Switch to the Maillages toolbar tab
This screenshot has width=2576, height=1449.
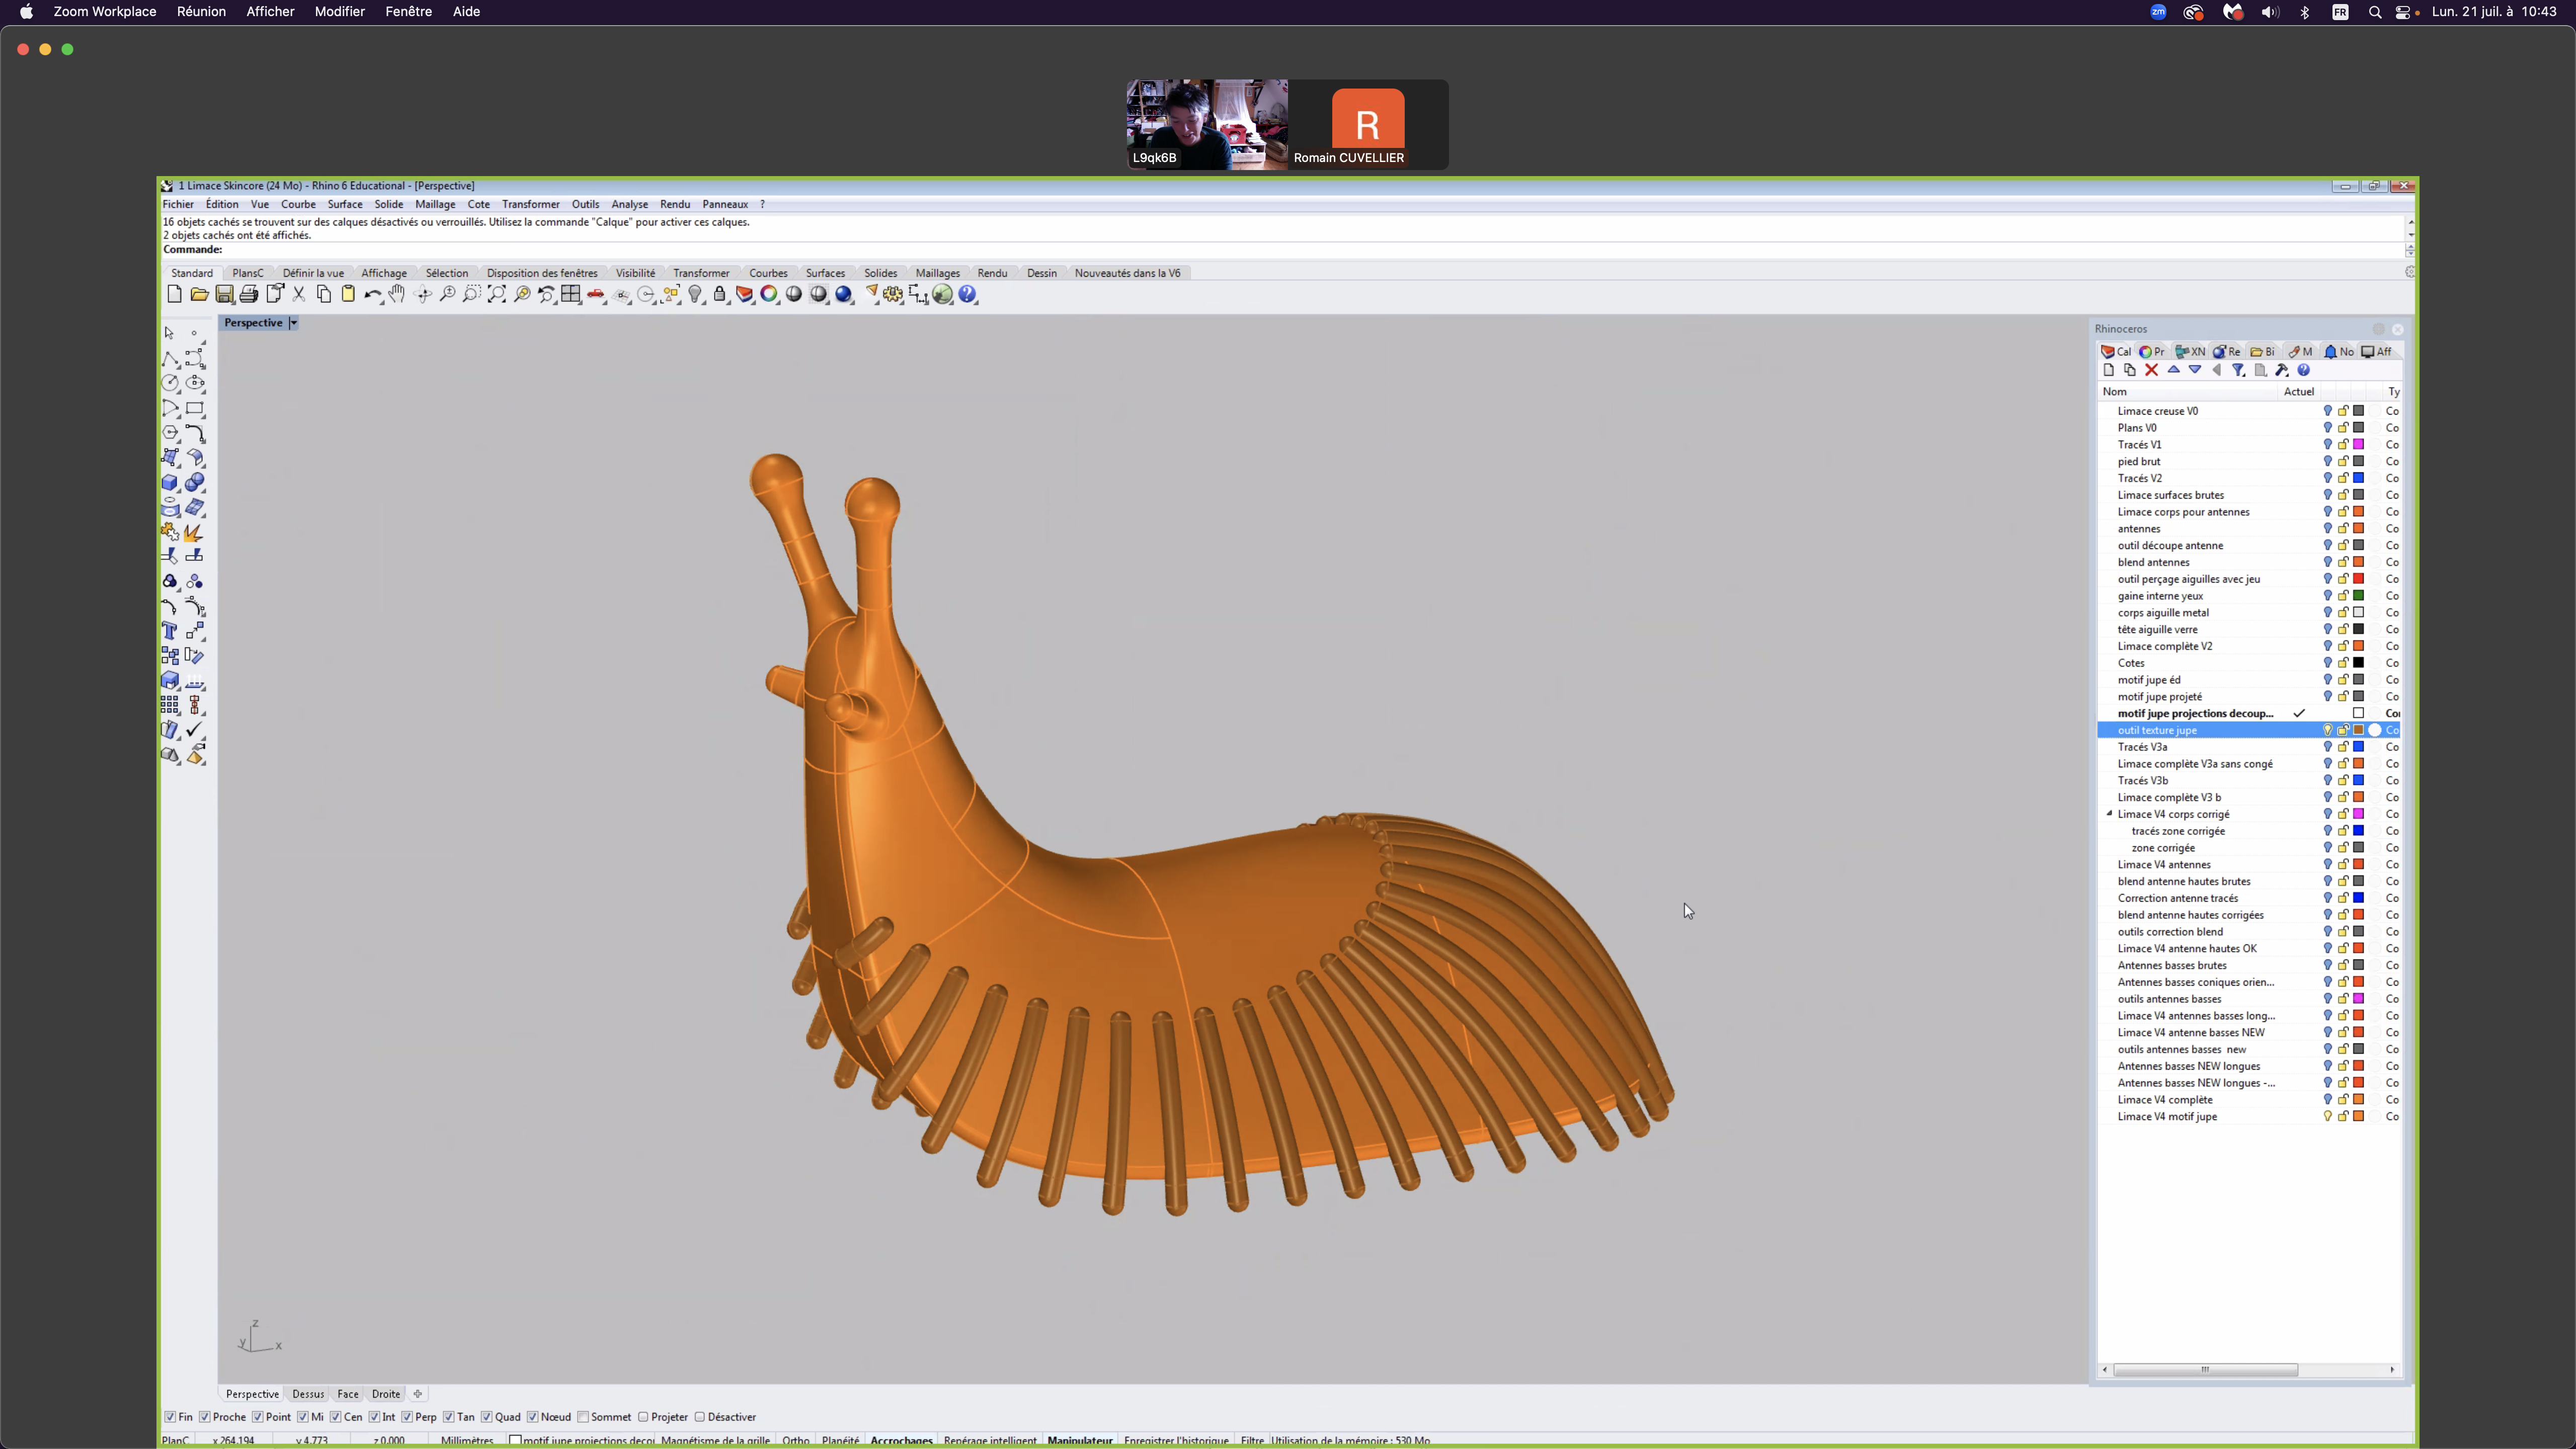pyautogui.click(x=937, y=273)
